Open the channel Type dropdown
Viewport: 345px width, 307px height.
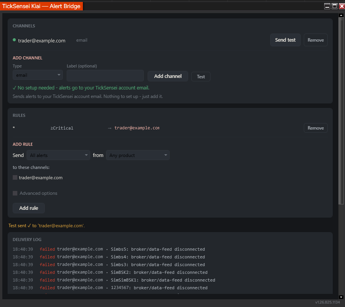pos(38,75)
